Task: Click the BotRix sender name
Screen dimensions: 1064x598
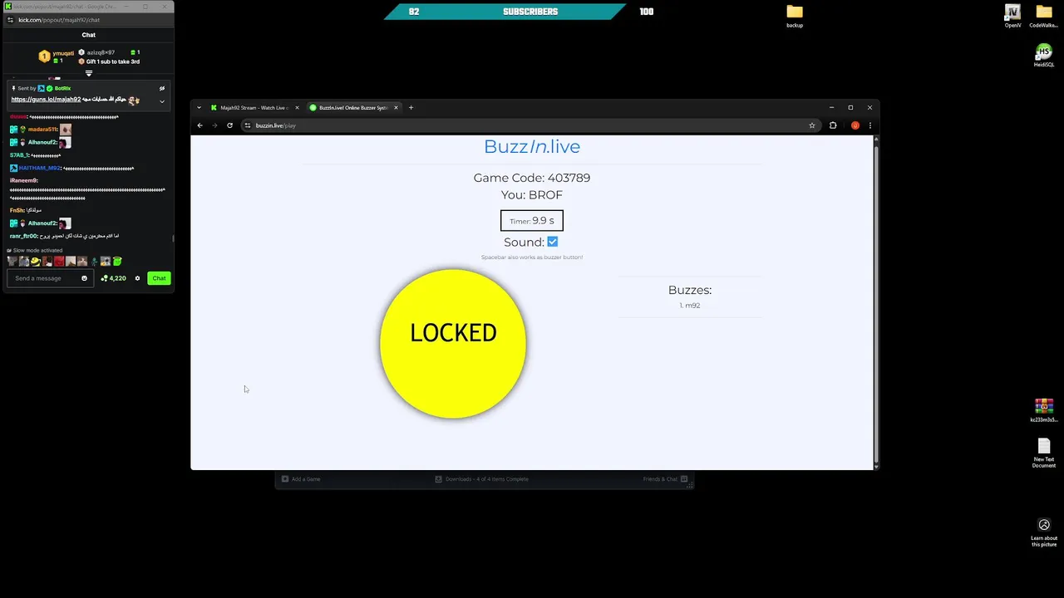Action: tap(62, 88)
